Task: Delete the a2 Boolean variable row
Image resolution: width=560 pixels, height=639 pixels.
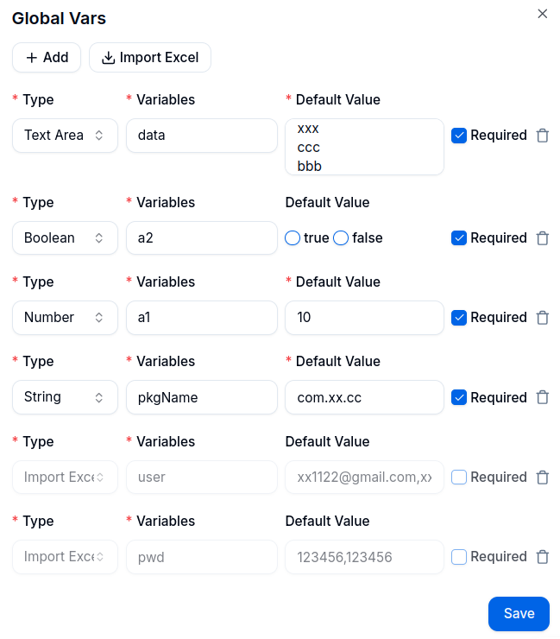Action: coord(543,238)
